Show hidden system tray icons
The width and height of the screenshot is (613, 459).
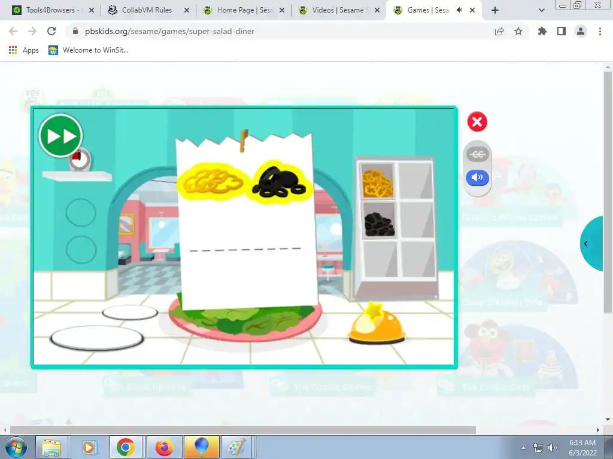523,448
